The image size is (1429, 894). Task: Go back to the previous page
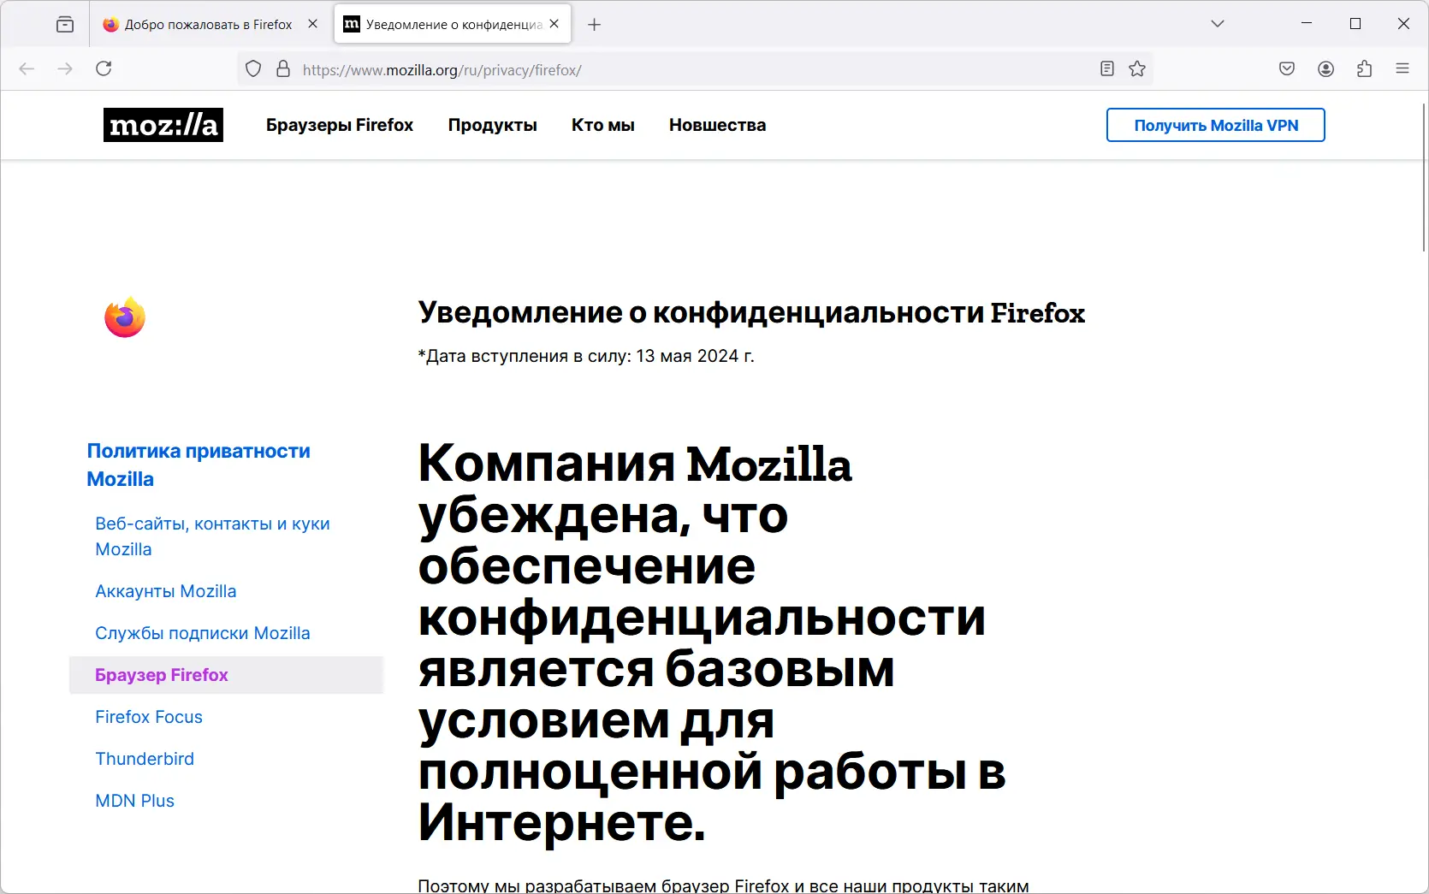click(27, 68)
